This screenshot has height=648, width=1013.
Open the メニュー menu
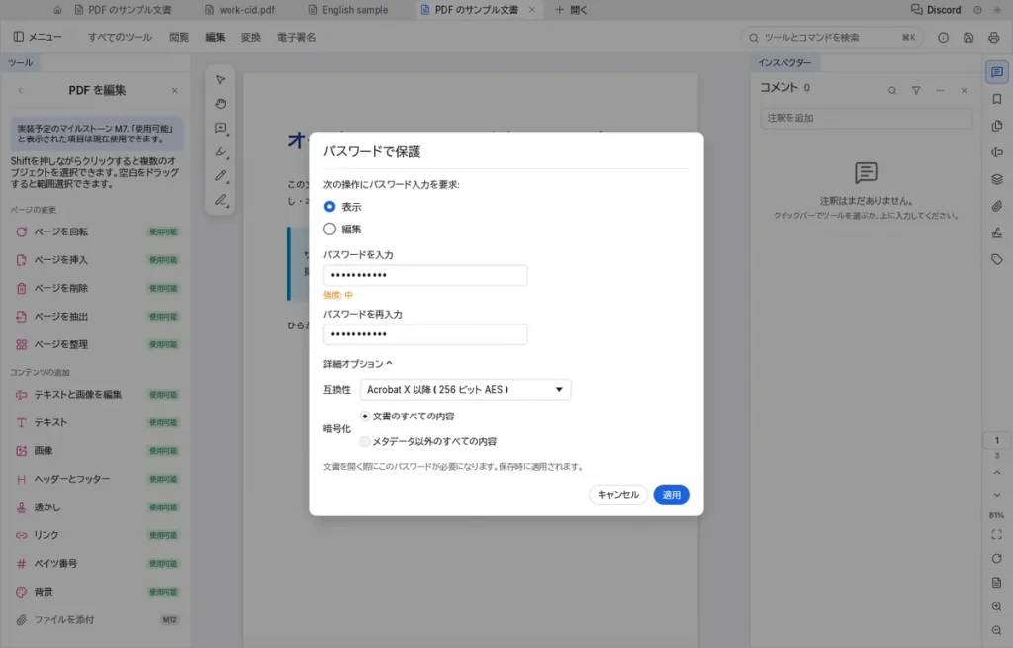pyautogui.click(x=38, y=37)
